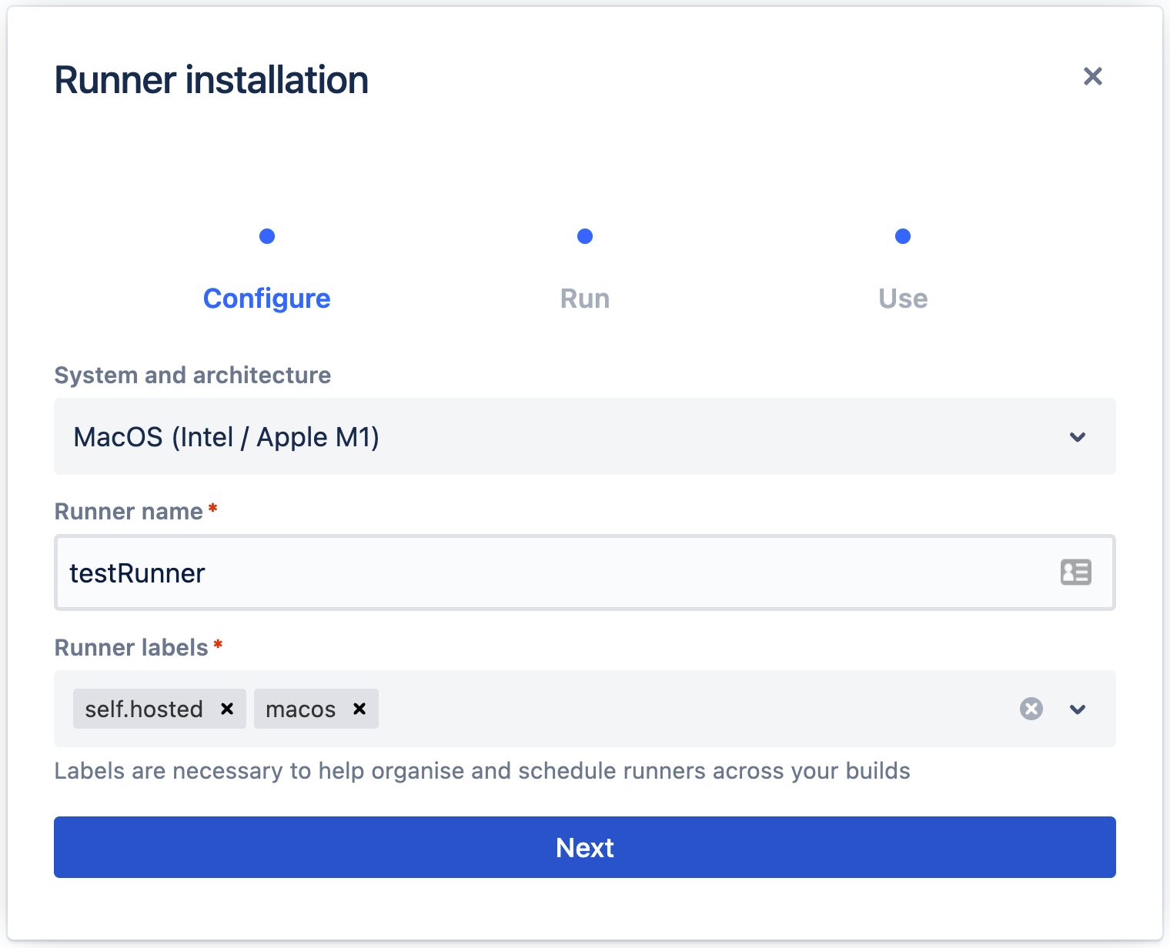This screenshot has width=1170, height=948.
Task: Click the testRunner name input field
Action: tap(539, 572)
